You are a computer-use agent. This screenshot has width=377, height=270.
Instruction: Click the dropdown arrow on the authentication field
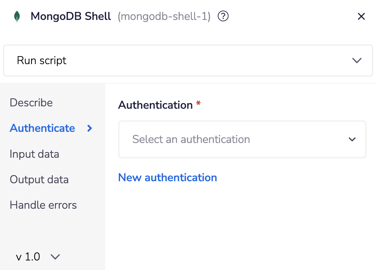(x=352, y=139)
